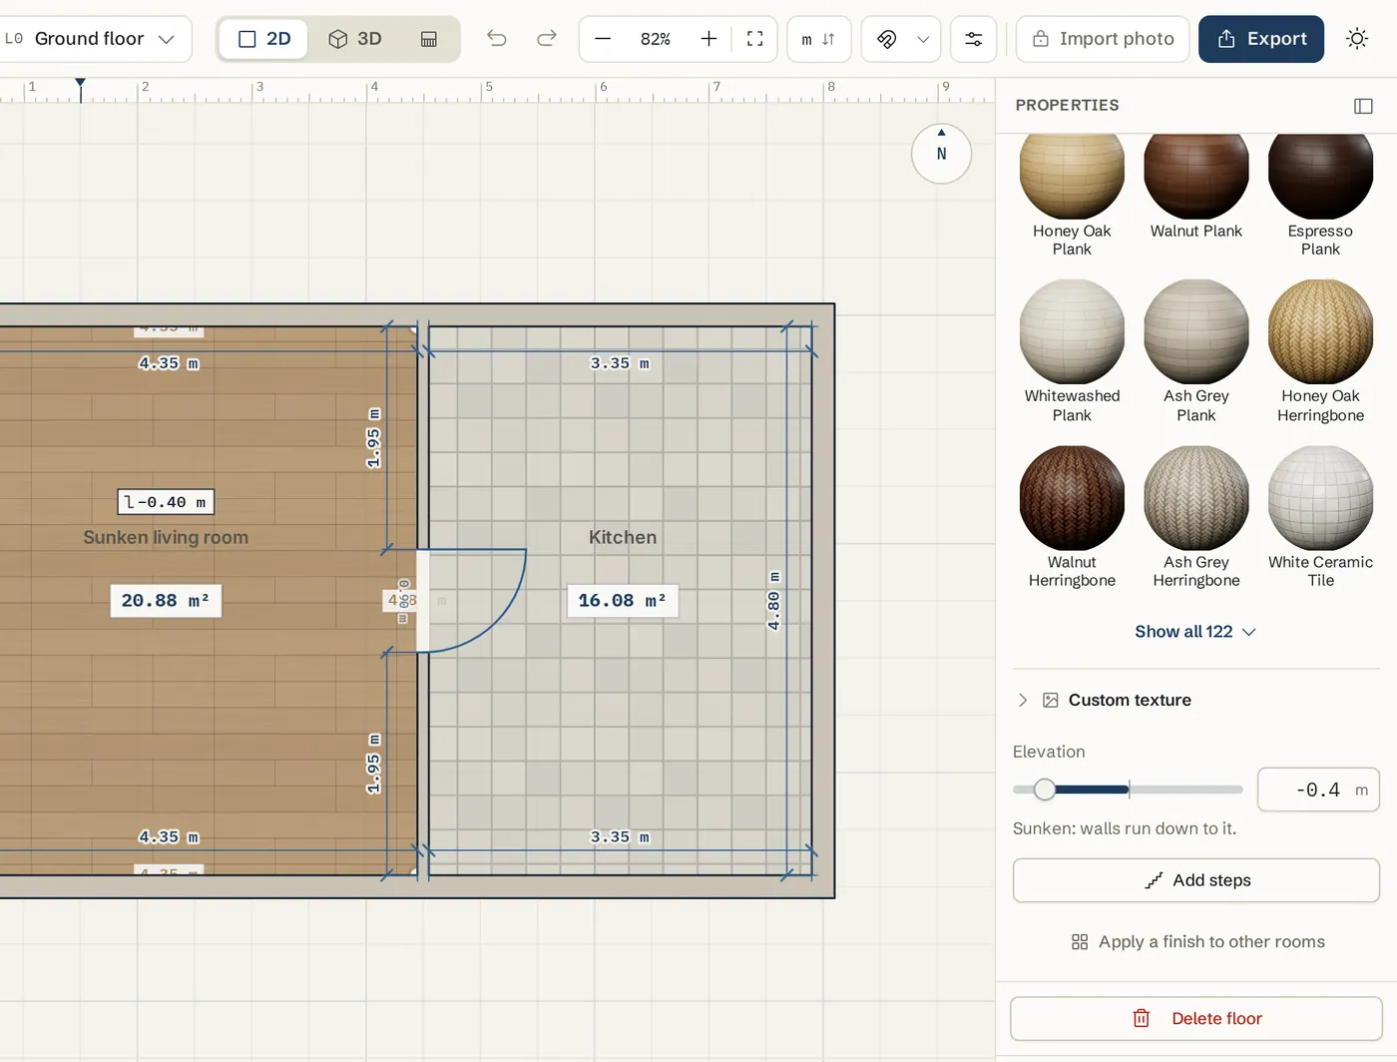
Task: Click Import photo button
Action: point(1103,39)
